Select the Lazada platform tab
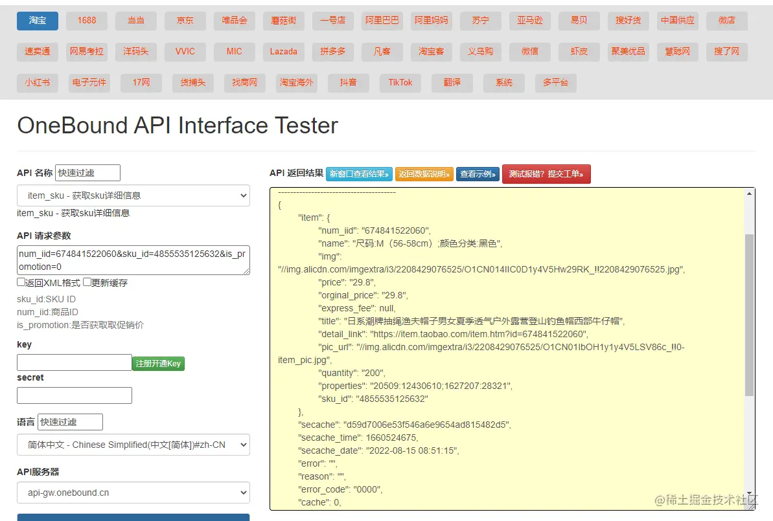 [x=284, y=52]
